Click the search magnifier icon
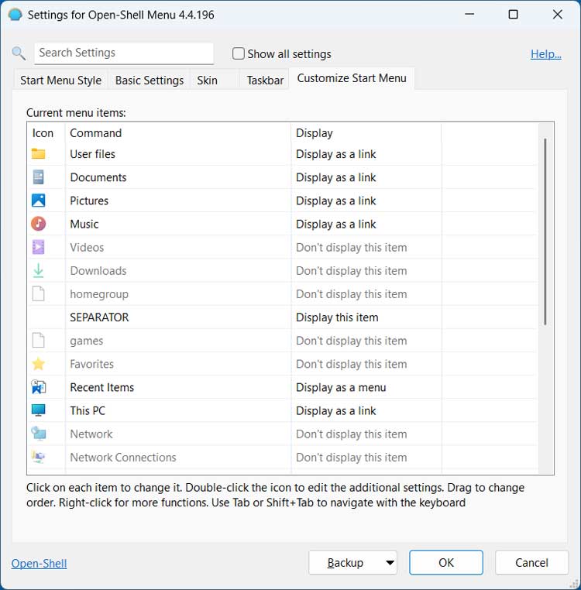This screenshot has height=590, width=581. (x=19, y=53)
